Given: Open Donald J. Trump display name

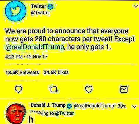Looking at the screenshot, I should [x=48, y=105].
